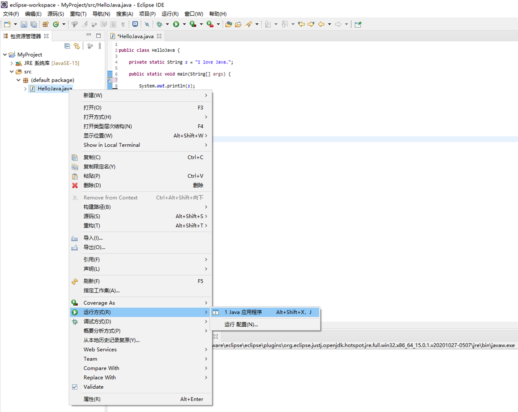Select 复制(C) in context menu

pos(141,157)
